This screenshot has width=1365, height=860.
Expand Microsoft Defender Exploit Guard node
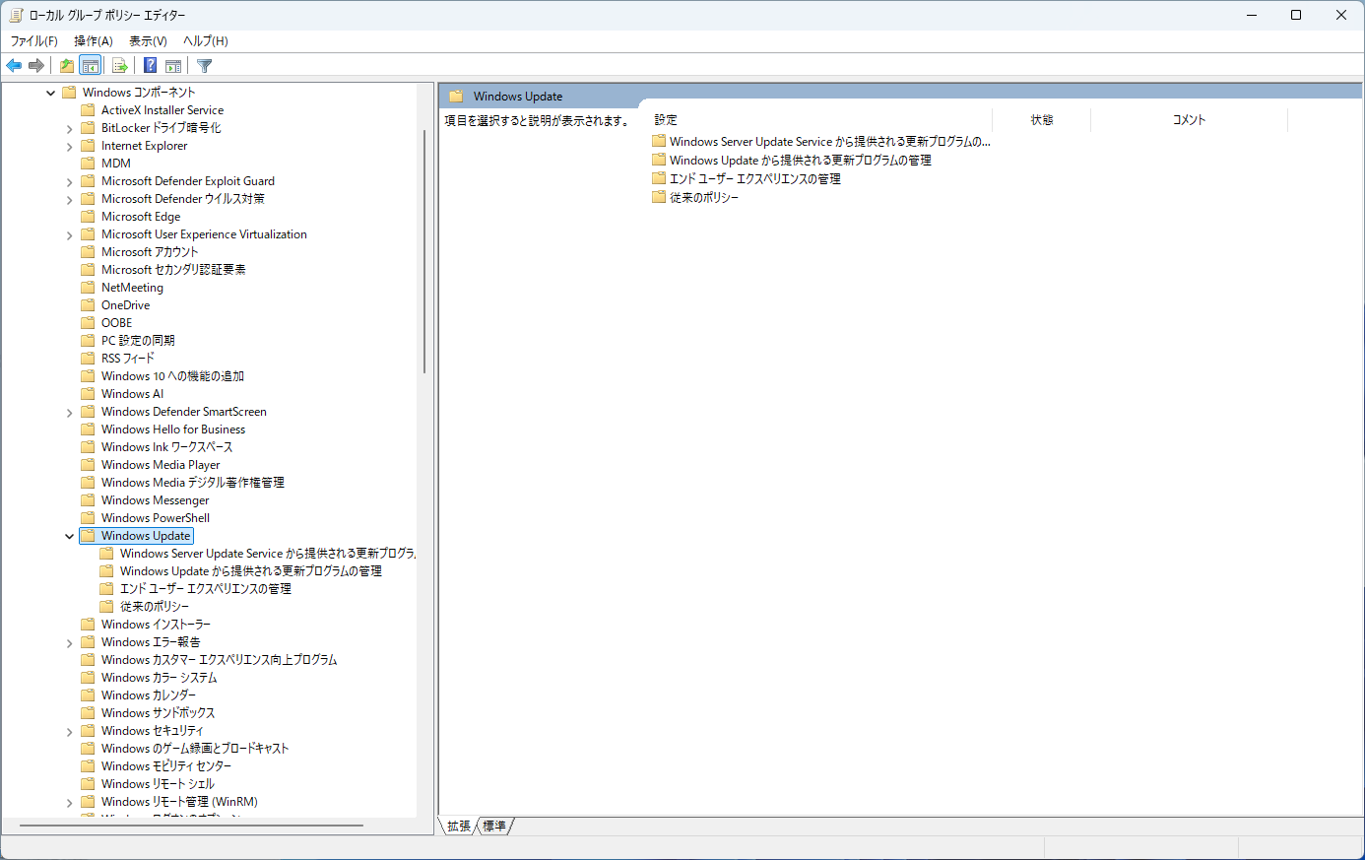tap(70, 182)
